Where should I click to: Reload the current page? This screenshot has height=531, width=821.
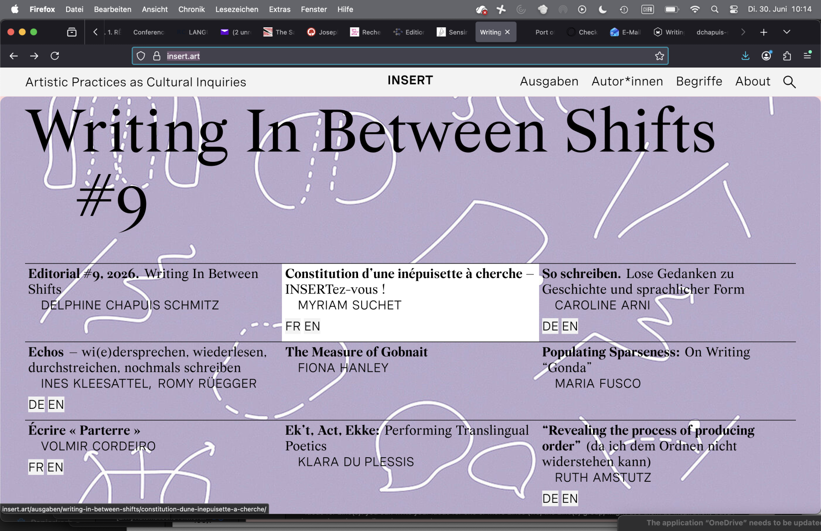55,56
